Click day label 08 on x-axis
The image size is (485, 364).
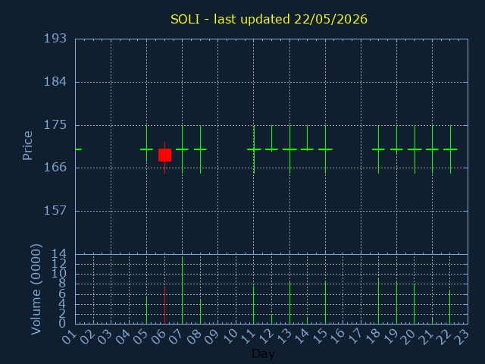pyautogui.click(x=194, y=336)
